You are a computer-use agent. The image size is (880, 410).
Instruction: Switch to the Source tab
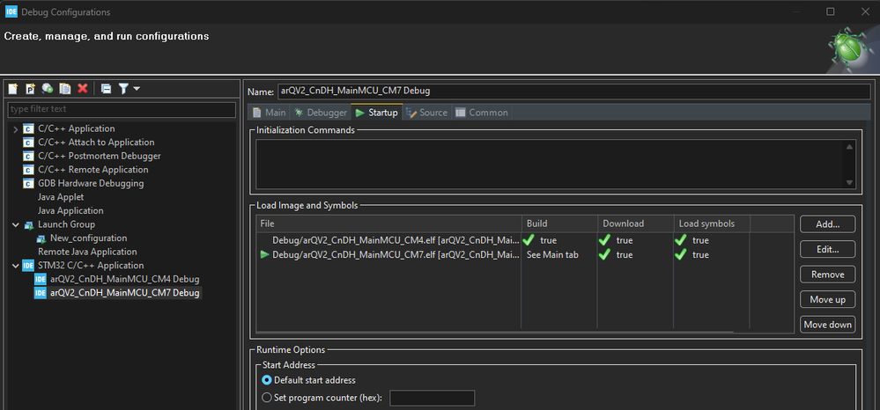coord(426,112)
